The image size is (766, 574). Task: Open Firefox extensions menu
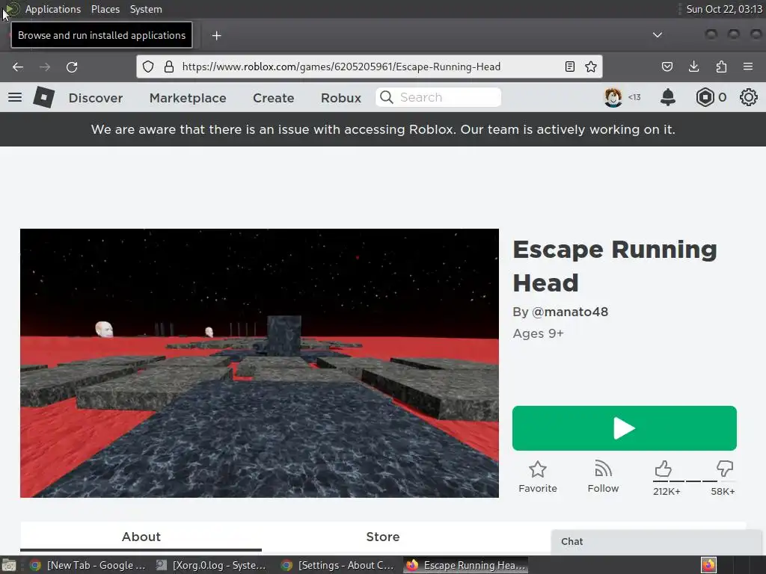point(721,67)
